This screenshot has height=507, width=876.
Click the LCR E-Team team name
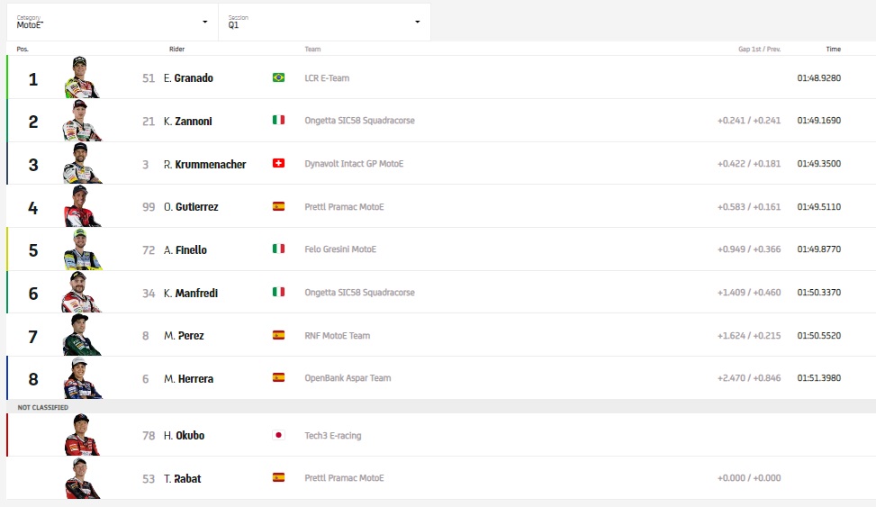click(x=327, y=78)
